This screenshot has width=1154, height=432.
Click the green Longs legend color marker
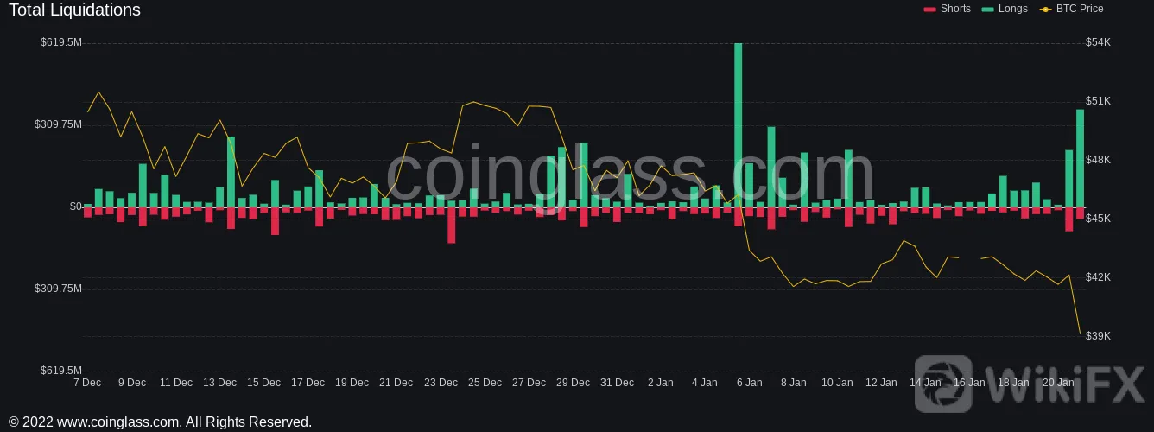(x=988, y=9)
